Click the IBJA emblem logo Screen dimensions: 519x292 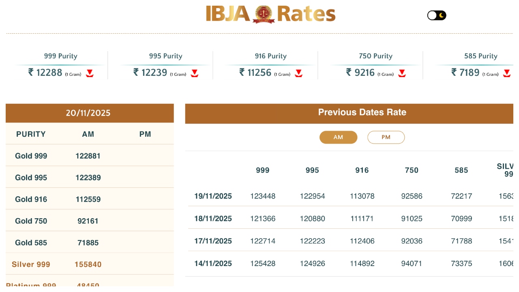coord(264,14)
